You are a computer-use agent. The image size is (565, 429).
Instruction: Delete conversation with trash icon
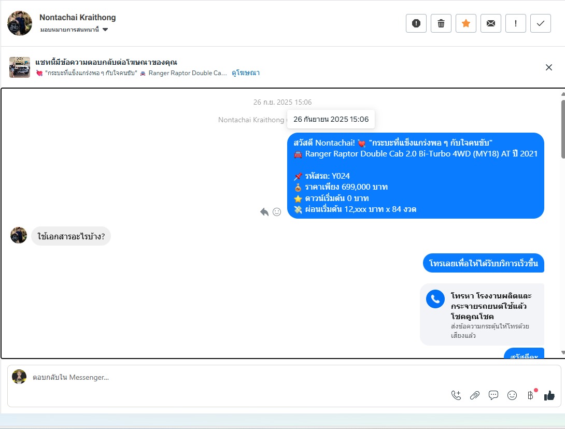441,23
